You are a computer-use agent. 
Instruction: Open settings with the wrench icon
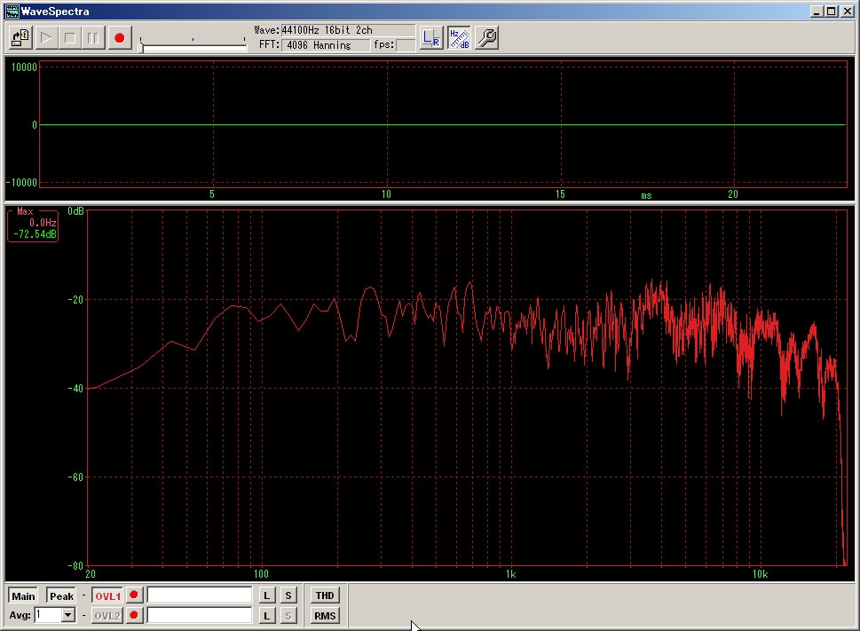(x=486, y=38)
